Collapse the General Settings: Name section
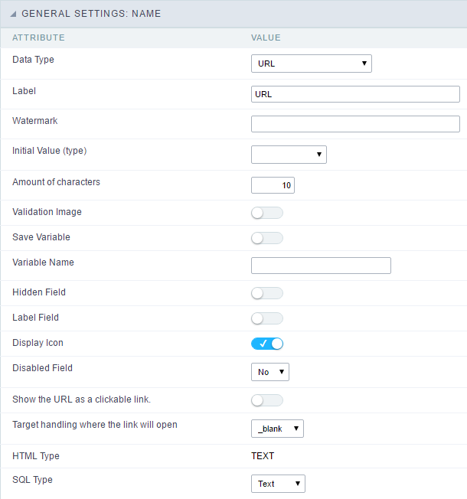The image size is (467, 499). [x=13, y=14]
